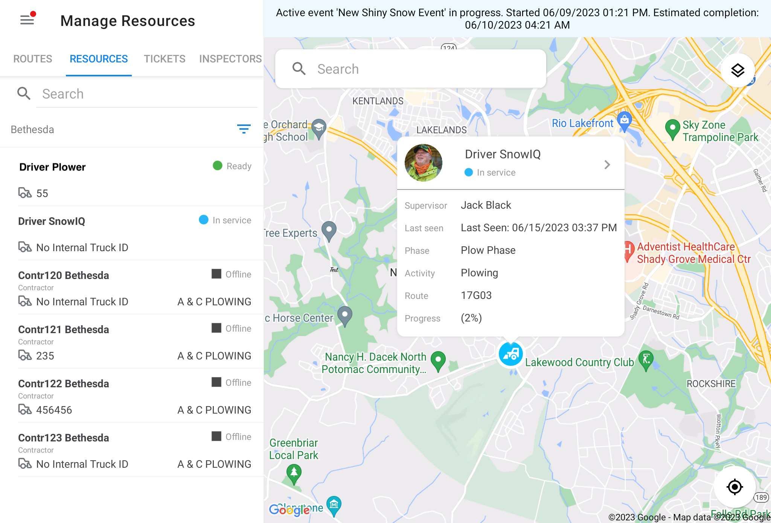Center map on my location

point(734,487)
